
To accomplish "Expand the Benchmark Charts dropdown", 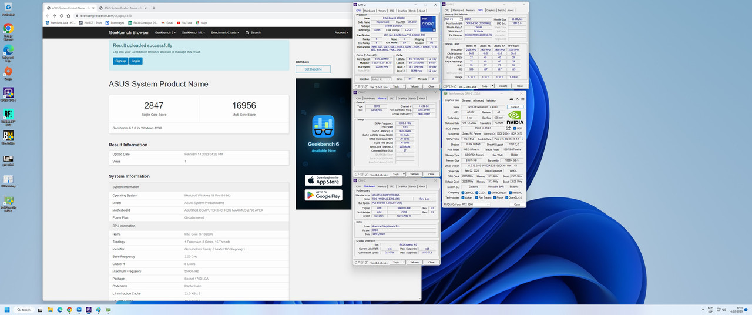I will pos(225,32).
